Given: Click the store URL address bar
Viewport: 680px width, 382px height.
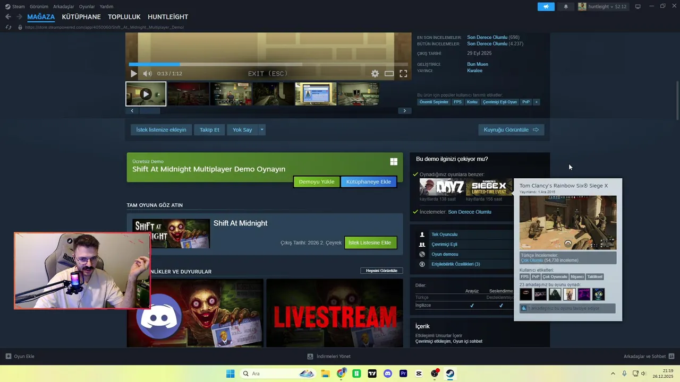Looking at the screenshot, I should pos(105,27).
